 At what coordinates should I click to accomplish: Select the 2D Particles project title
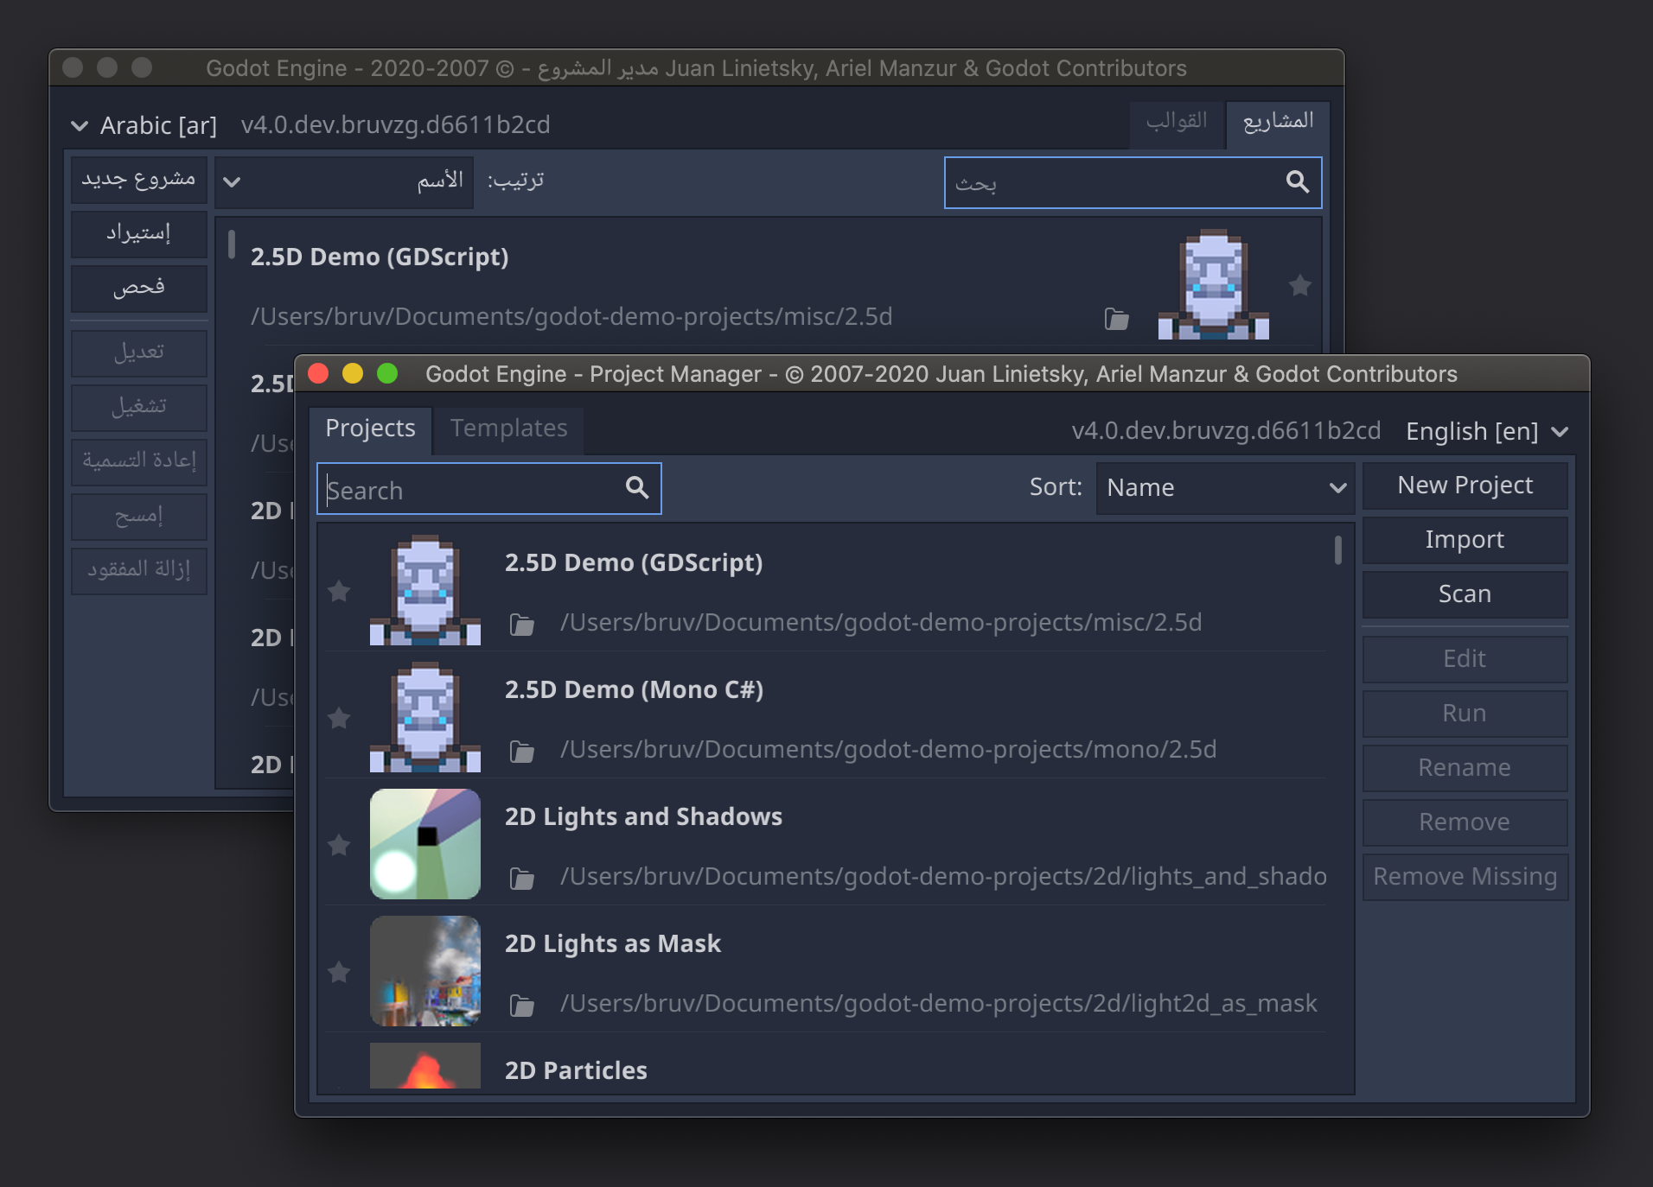point(576,1071)
